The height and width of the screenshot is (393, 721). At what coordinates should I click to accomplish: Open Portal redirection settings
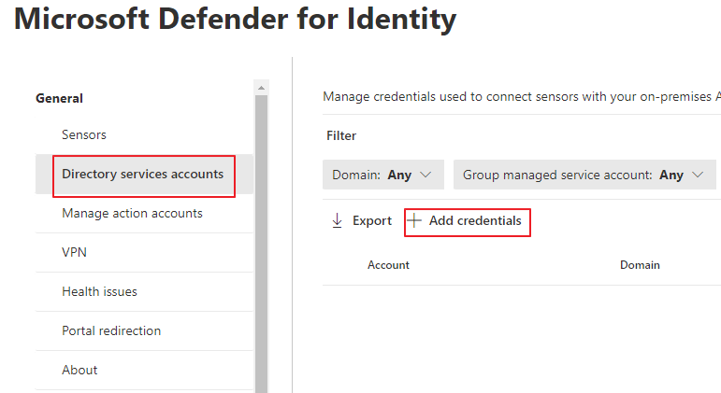point(144,331)
